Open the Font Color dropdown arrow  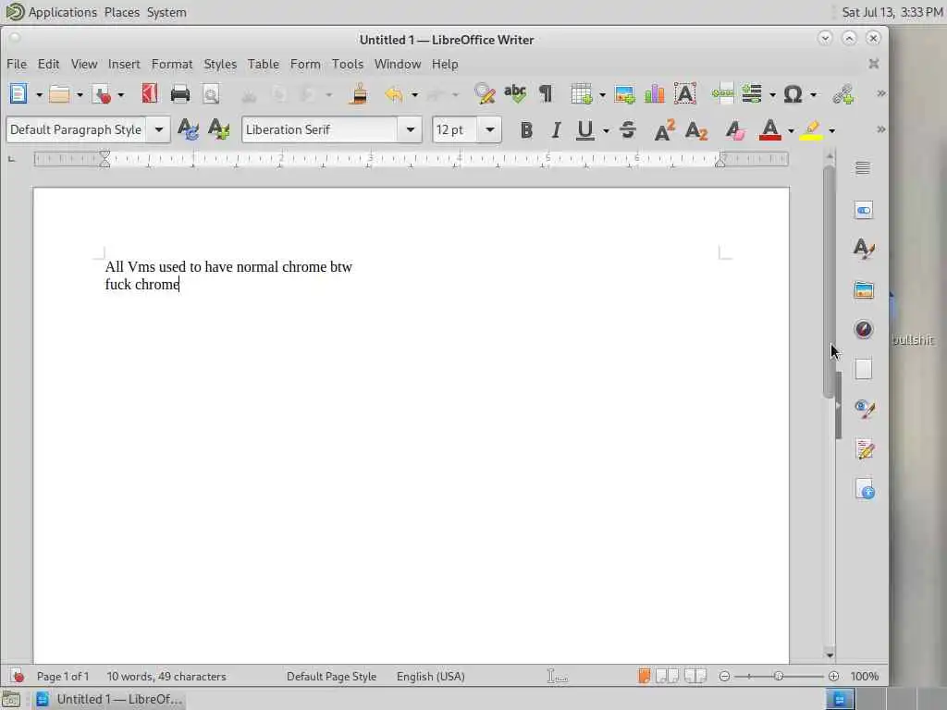click(x=791, y=130)
